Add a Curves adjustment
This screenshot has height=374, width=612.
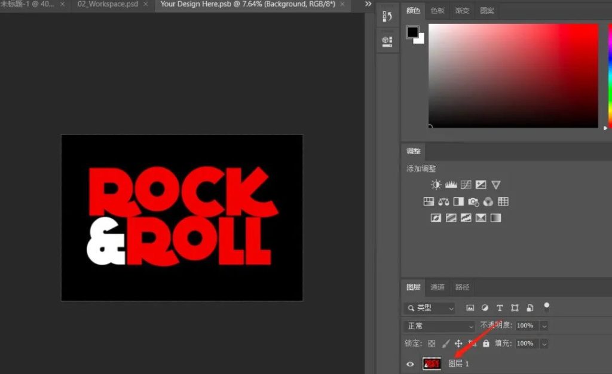coord(466,185)
